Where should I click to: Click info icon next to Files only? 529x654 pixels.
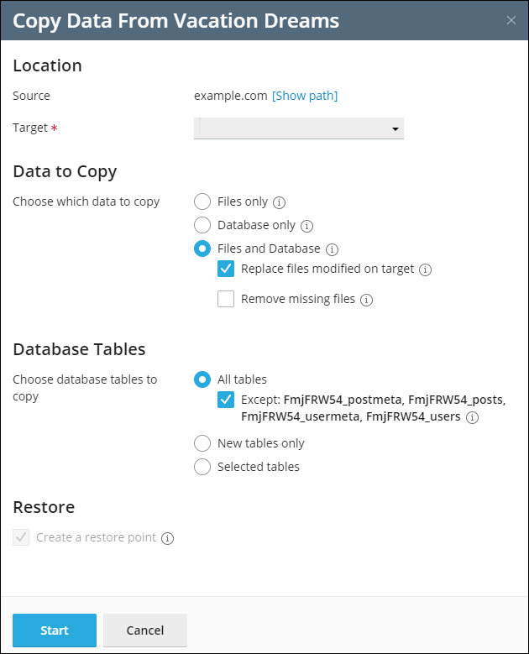[x=280, y=202]
